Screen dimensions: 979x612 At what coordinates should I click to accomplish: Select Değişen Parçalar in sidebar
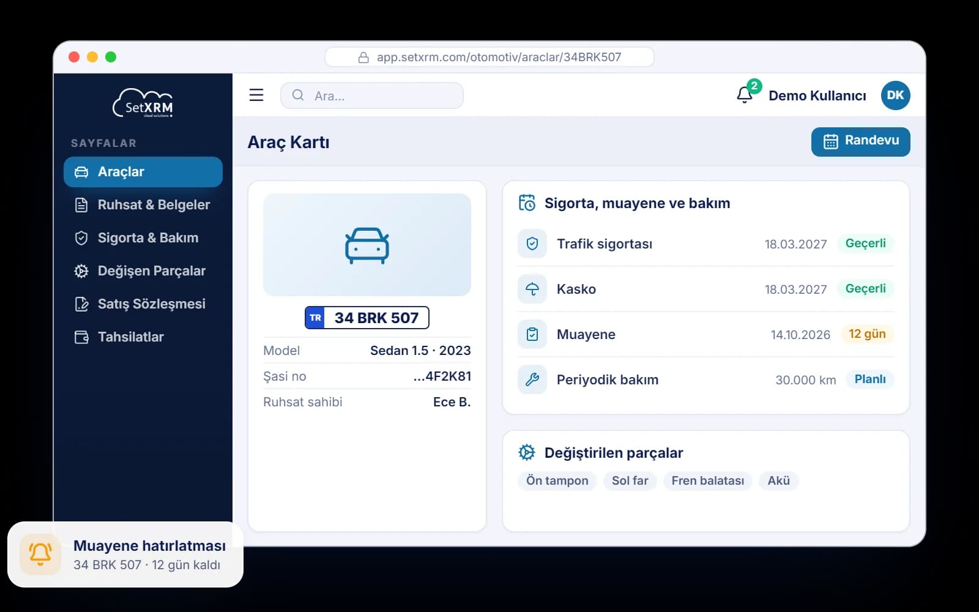pos(143,271)
